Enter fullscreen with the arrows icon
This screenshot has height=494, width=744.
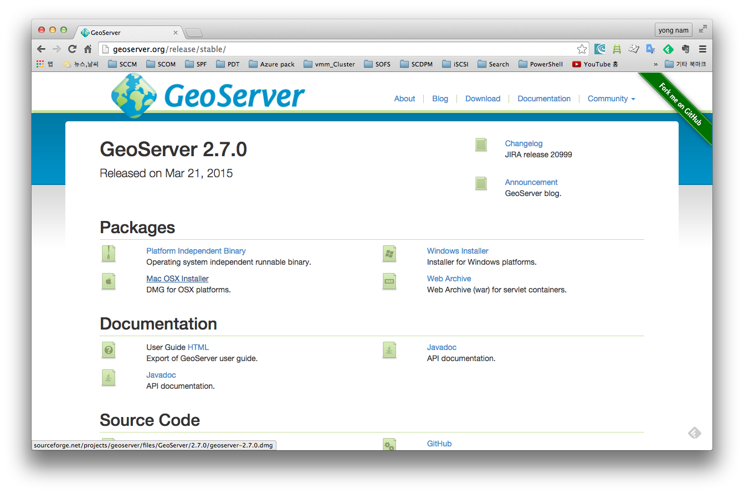coord(702,29)
